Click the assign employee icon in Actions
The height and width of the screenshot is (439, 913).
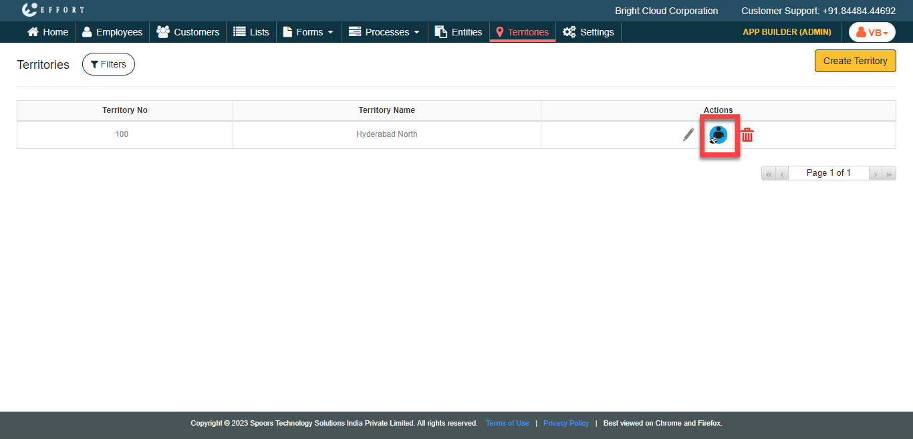coord(719,135)
